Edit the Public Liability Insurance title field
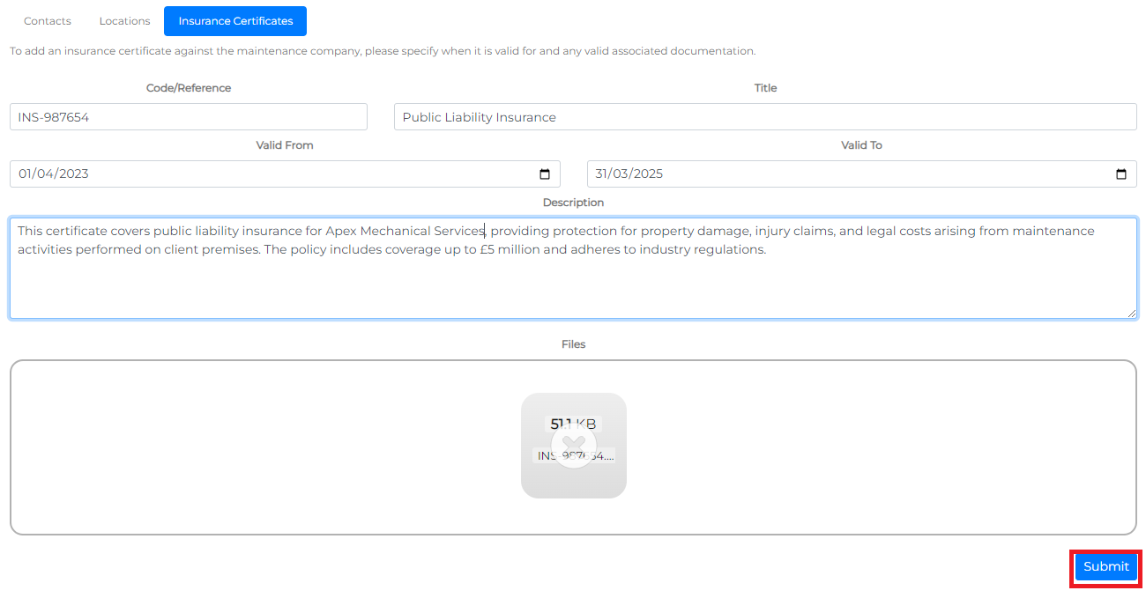 pos(765,116)
